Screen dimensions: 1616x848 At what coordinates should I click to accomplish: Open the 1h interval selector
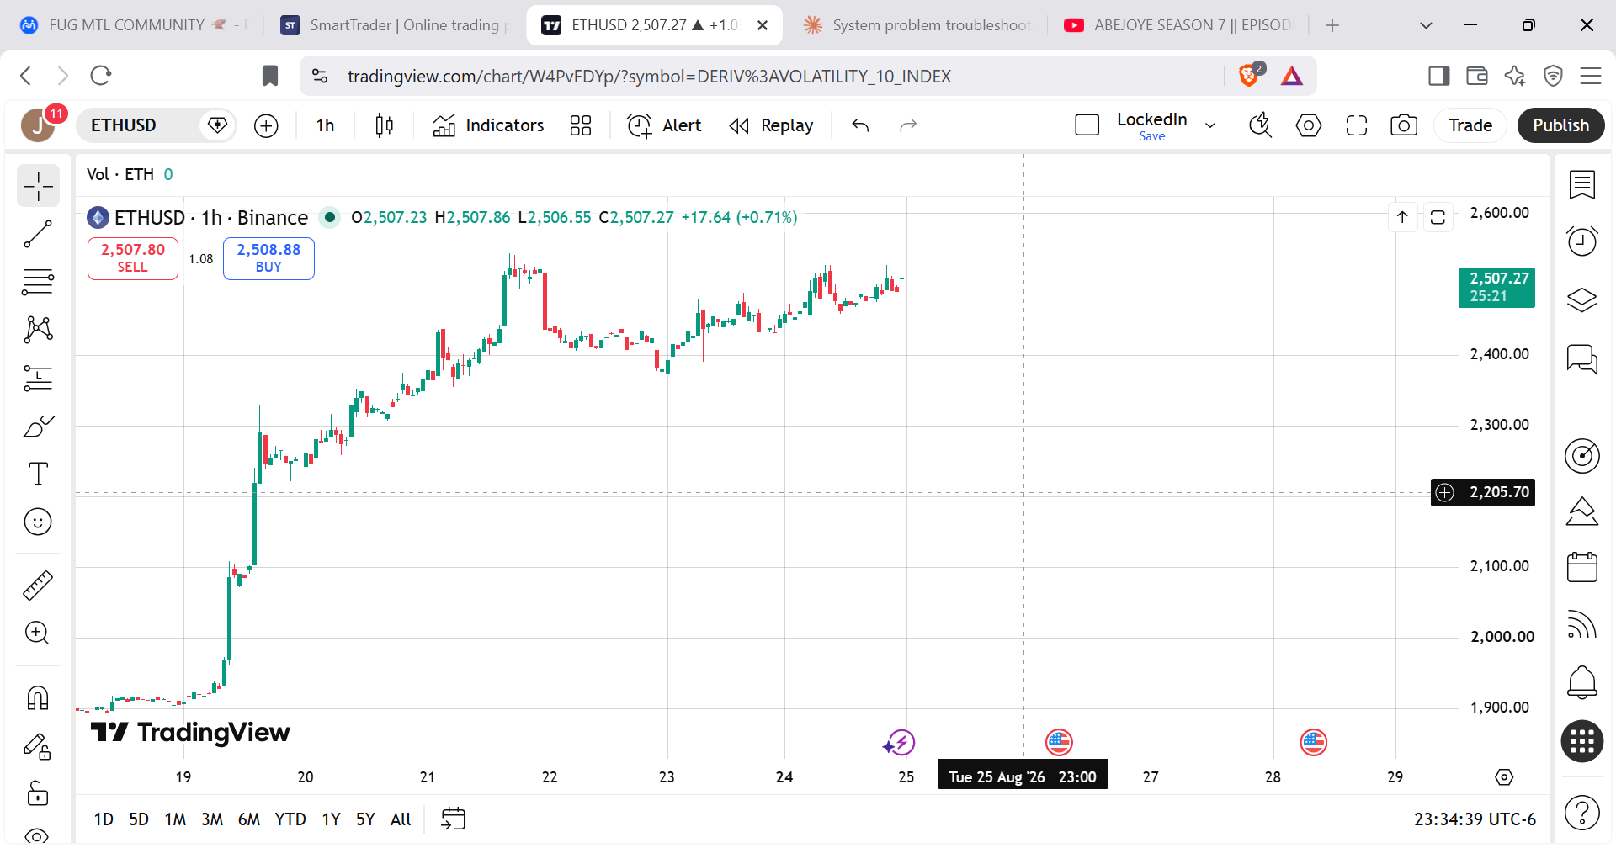pyautogui.click(x=325, y=125)
